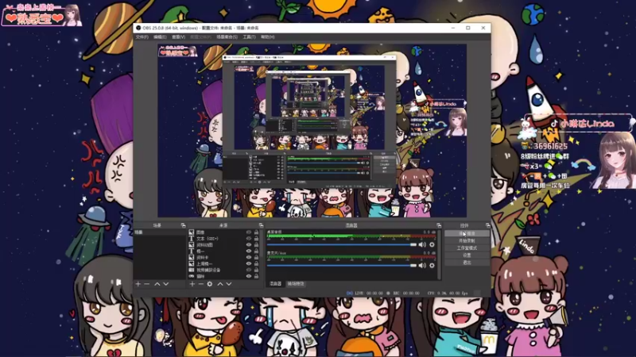The image size is (636, 357).
Task: Move the source down in the 来源 panel
Action: pos(229,284)
